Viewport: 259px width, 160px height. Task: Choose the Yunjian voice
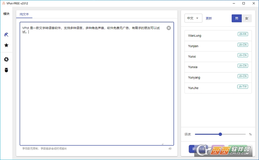click(x=218, y=46)
